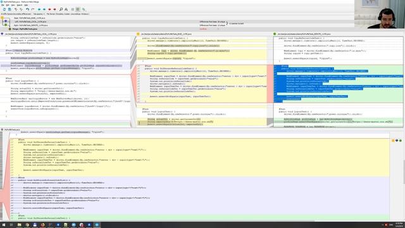Open the Search menu
405x228 pixels.
click(20, 5)
